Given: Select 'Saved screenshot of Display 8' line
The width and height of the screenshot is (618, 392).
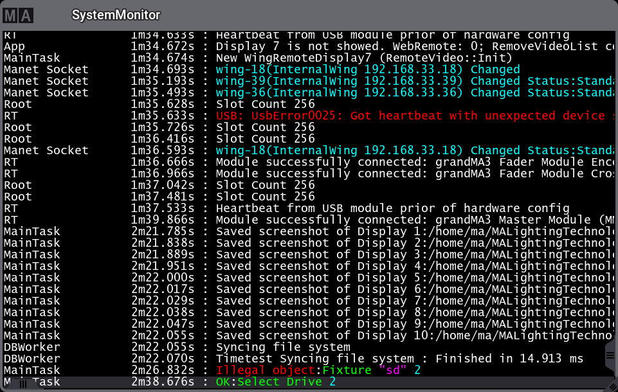Looking at the screenshot, I should click(309, 312).
